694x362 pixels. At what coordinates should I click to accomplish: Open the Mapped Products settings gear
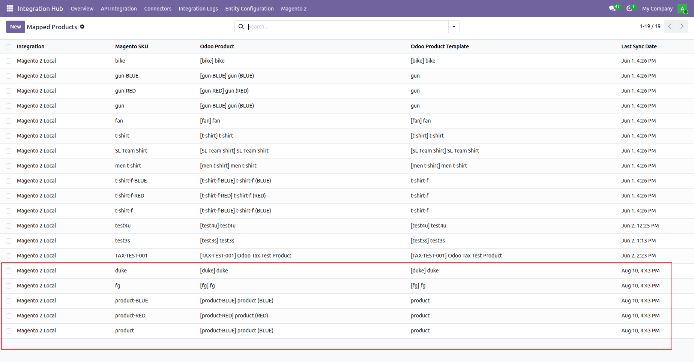82,27
